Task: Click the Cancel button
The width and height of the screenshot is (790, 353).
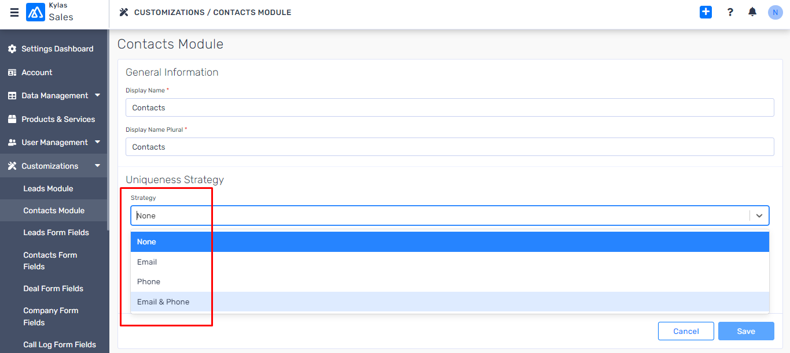Action: (686, 331)
